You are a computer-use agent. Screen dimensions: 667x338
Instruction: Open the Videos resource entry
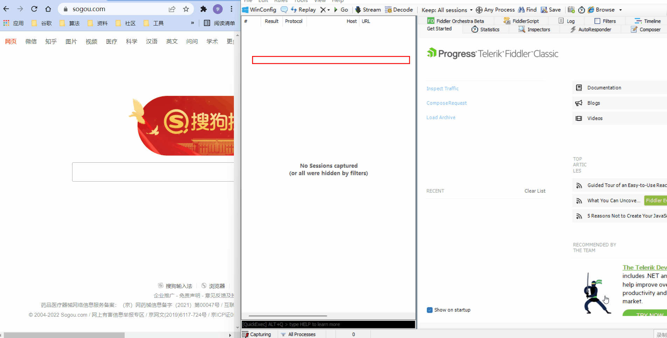(620, 118)
